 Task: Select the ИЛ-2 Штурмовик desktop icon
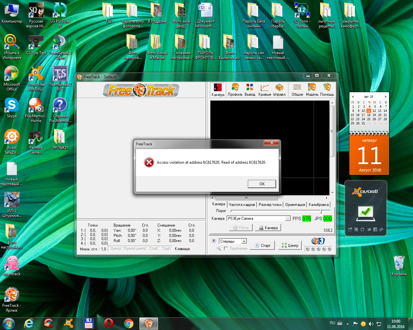point(12,205)
